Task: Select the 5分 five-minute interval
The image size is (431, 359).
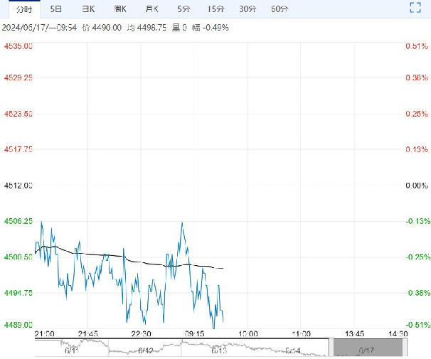Action: (183, 9)
